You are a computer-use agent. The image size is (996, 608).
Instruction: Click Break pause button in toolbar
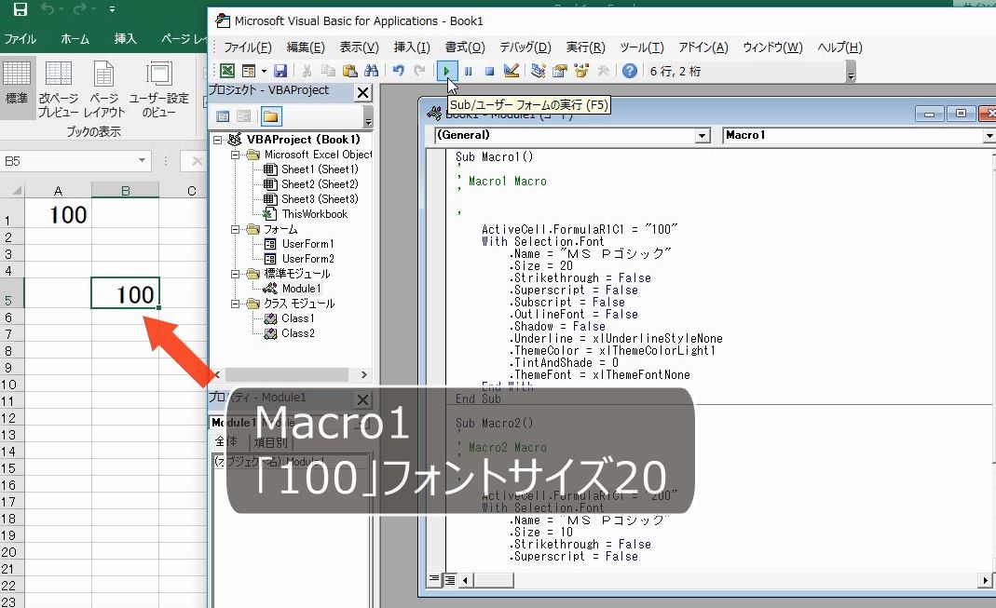[x=468, y=71]
